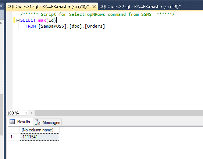Click the Messages page icon
203x159 pixels.
coord(38,122)
